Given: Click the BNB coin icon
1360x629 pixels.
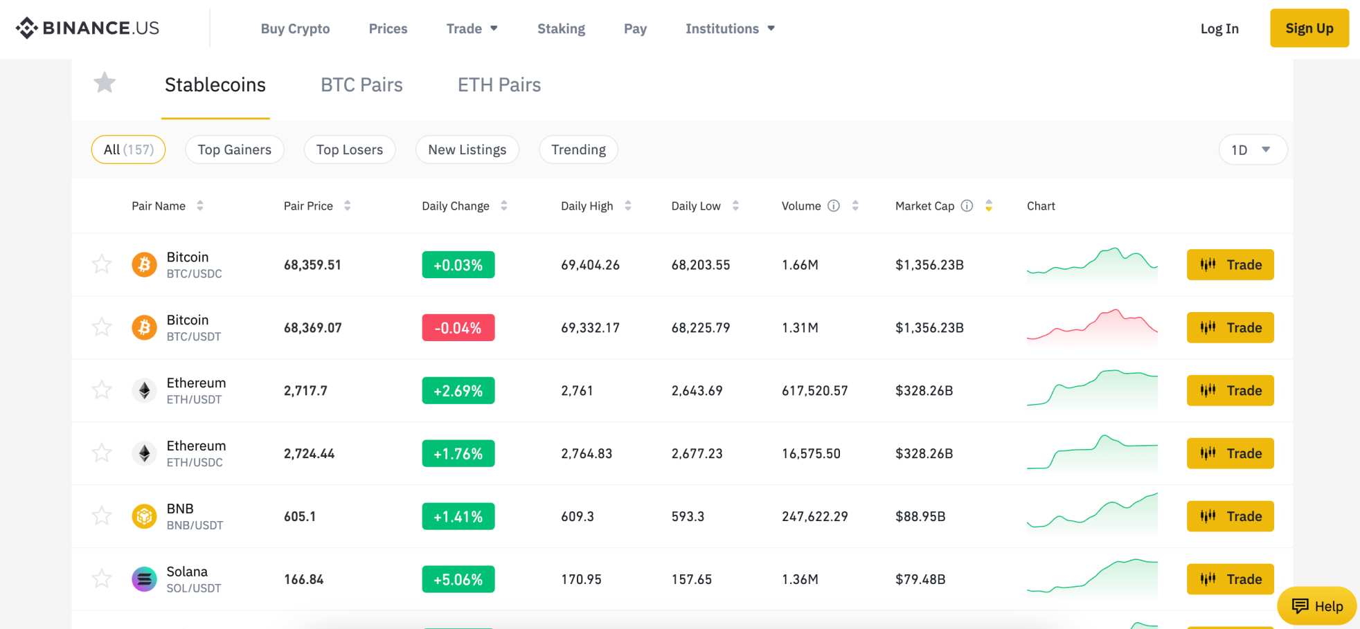Looking at the screenshot, I should pos(144,516).
